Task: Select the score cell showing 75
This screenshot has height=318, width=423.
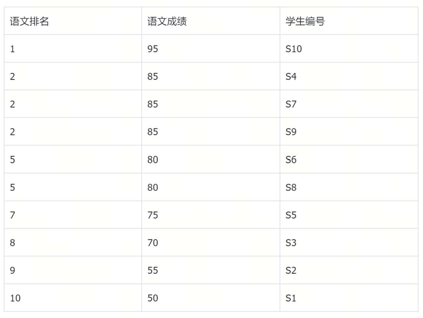Action: (x=153, y=215)
